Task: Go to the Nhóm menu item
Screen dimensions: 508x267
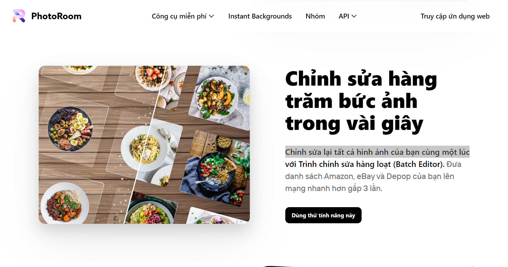Action: (315, 16)
